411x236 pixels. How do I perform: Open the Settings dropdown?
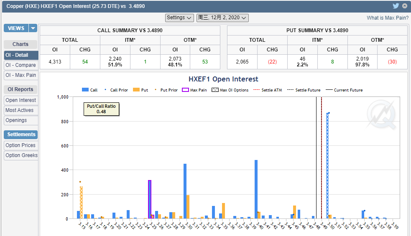point(179,18)
